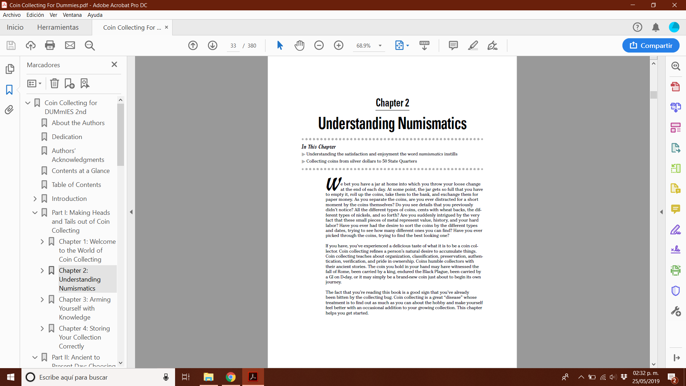Screen dimensions: 686x386
Task: Go to previous page arrow
Action: tap(193, 45)
